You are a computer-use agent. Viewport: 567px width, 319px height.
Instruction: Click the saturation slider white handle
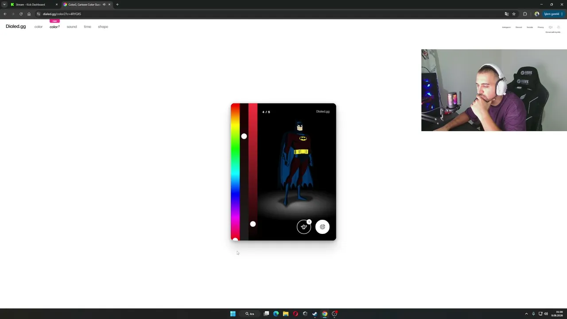pyautogui.click(x=244, y=136)
